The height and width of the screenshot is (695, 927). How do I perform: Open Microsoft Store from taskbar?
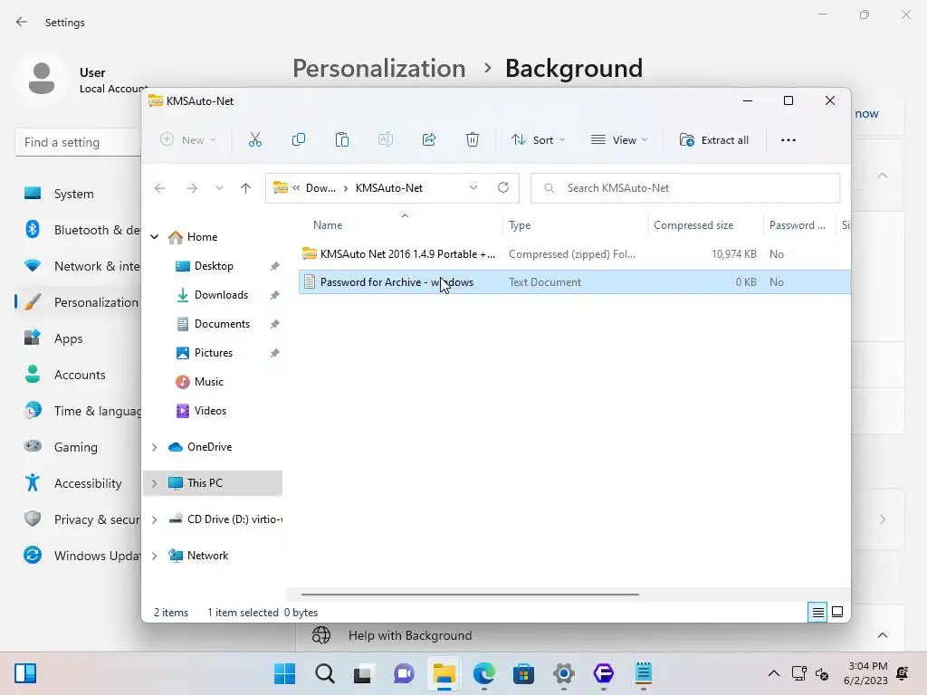pyautogui.click(x=524, y=673)
